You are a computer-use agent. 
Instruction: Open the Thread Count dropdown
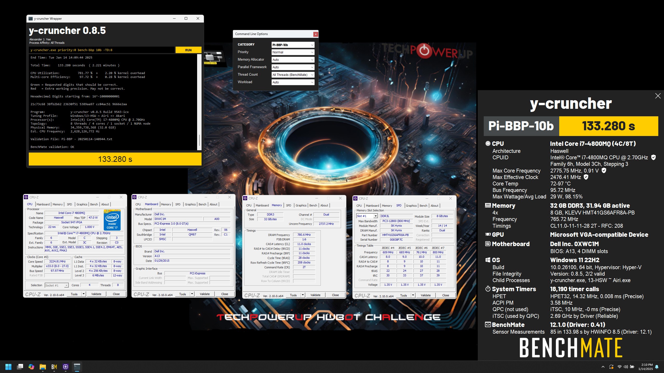(x=293, y=75)
